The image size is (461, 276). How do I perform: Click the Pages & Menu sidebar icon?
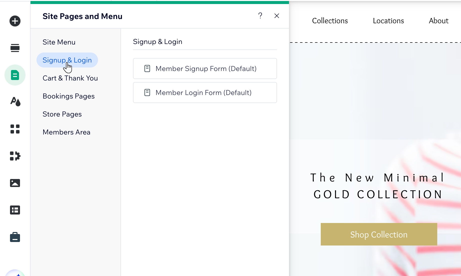15,75
